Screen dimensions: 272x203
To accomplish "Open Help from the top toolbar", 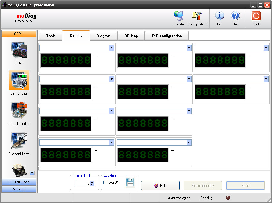I will click(x=236, y=16).
